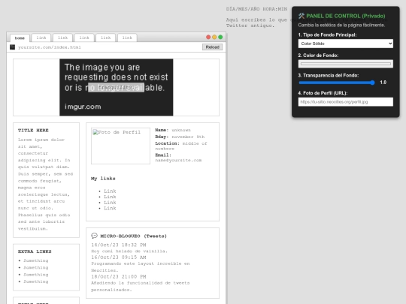Click the green window dot

pos(220,37)
